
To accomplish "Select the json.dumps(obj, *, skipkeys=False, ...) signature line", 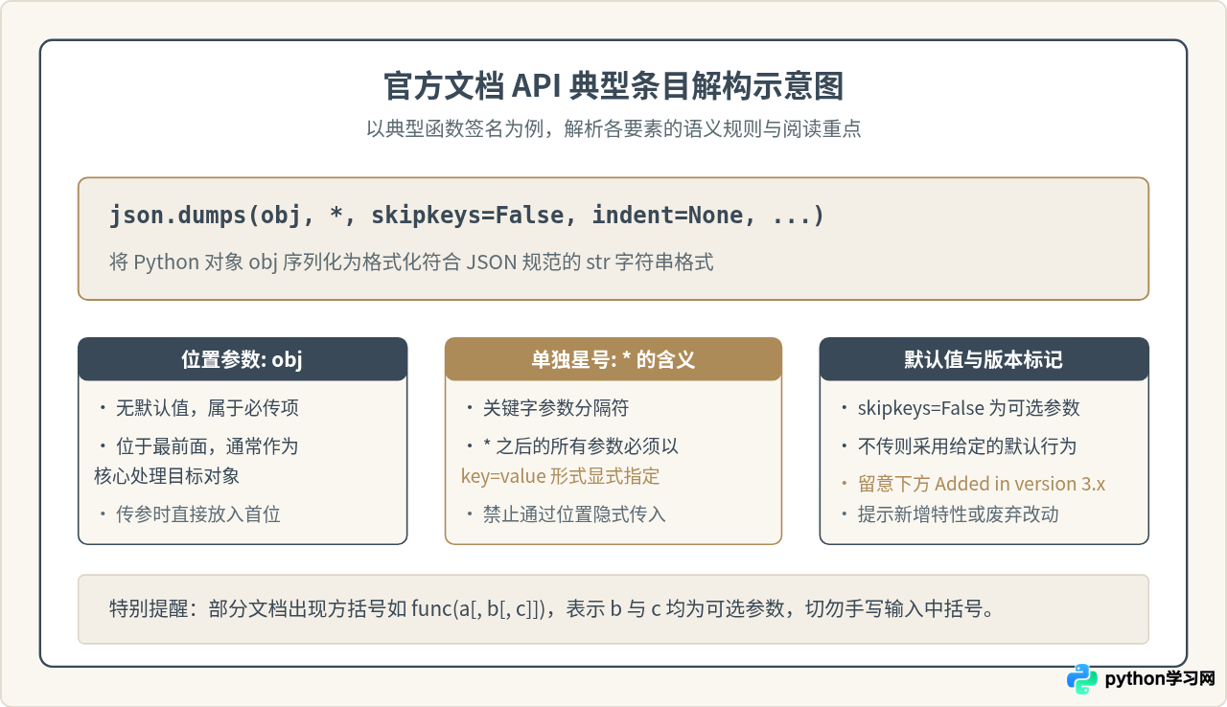I will pyautogui.click(x=468, y=216).
